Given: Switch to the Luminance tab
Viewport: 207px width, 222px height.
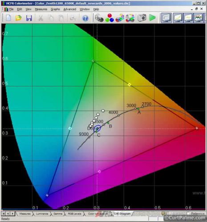Looking at the screenshot, I should coord(42,214).
